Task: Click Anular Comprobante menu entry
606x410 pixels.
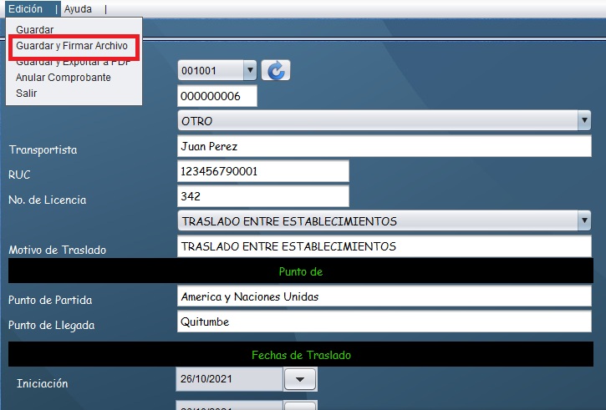Action: pos(63,78)
